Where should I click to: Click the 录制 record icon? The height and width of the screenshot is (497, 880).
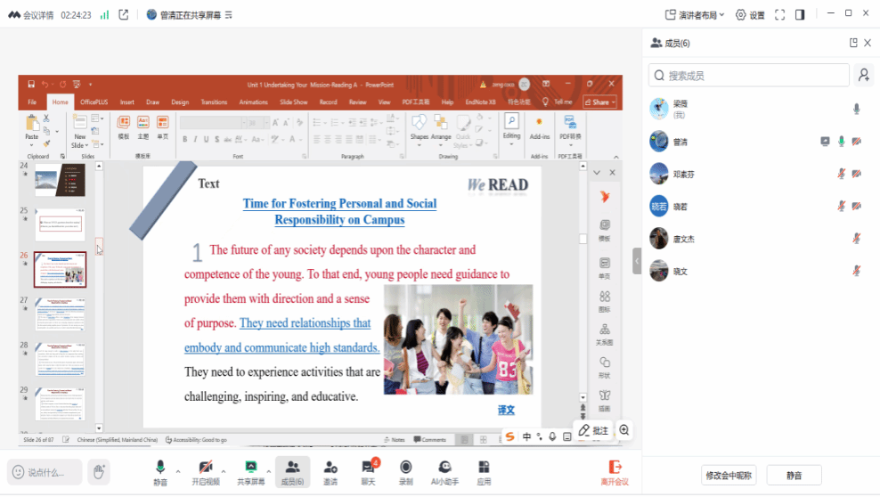click(x=405, y=471)
